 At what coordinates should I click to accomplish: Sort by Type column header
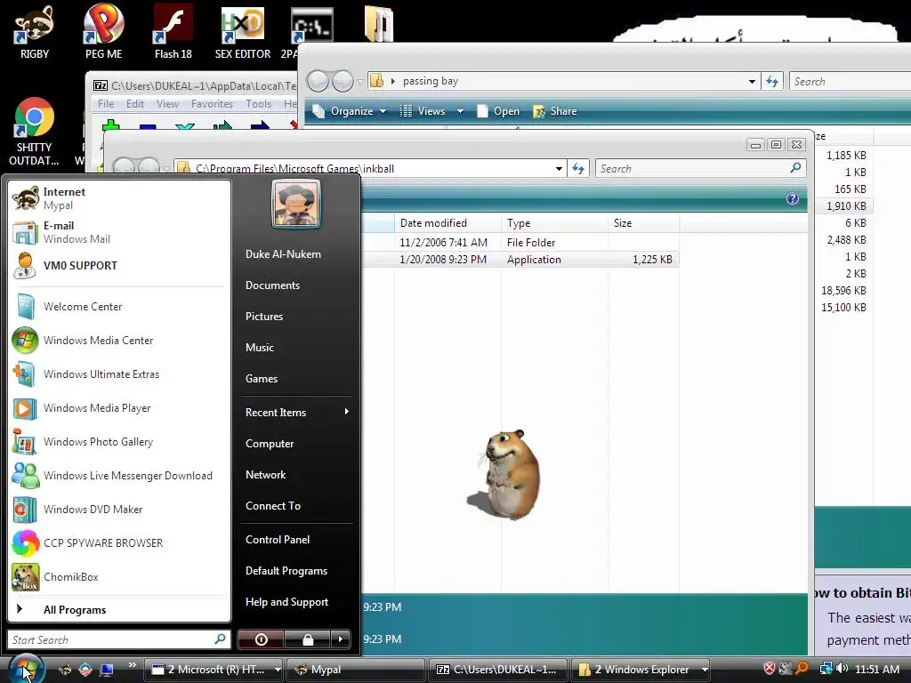pos(554,223)
